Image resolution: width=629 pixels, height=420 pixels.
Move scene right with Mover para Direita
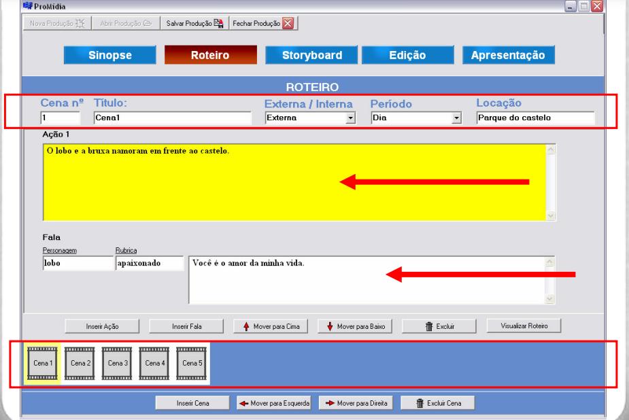click(x=356, y=403)
